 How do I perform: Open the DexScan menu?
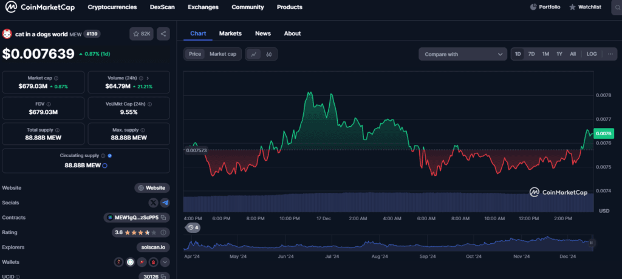tap(162, 7)
